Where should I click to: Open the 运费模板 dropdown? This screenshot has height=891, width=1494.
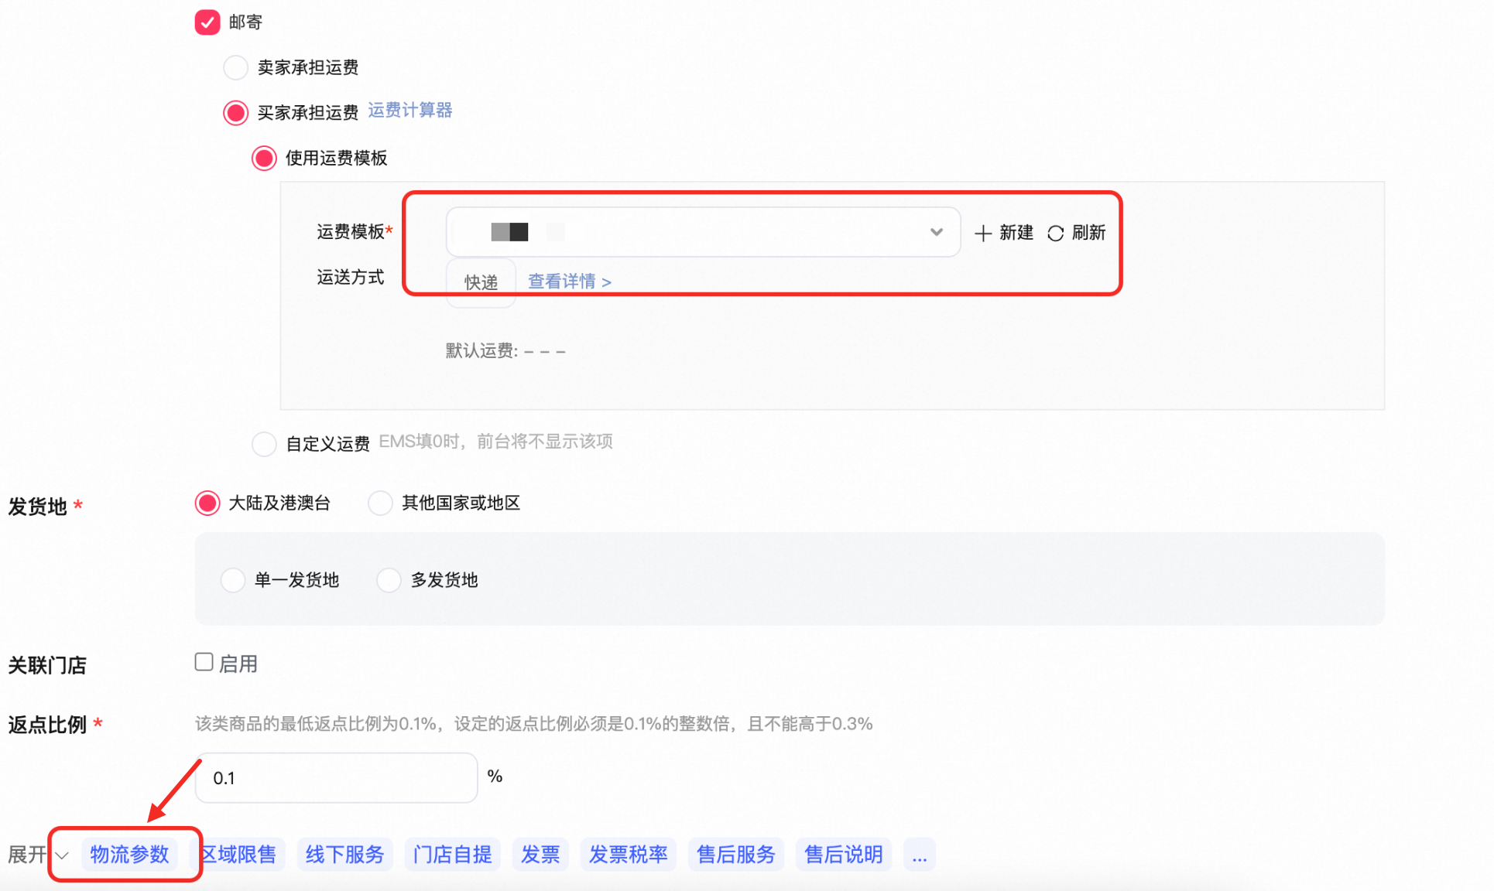[x=703, y=232]
